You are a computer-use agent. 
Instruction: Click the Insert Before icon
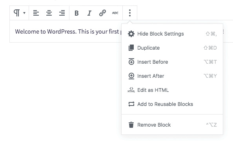click(131, 62)
